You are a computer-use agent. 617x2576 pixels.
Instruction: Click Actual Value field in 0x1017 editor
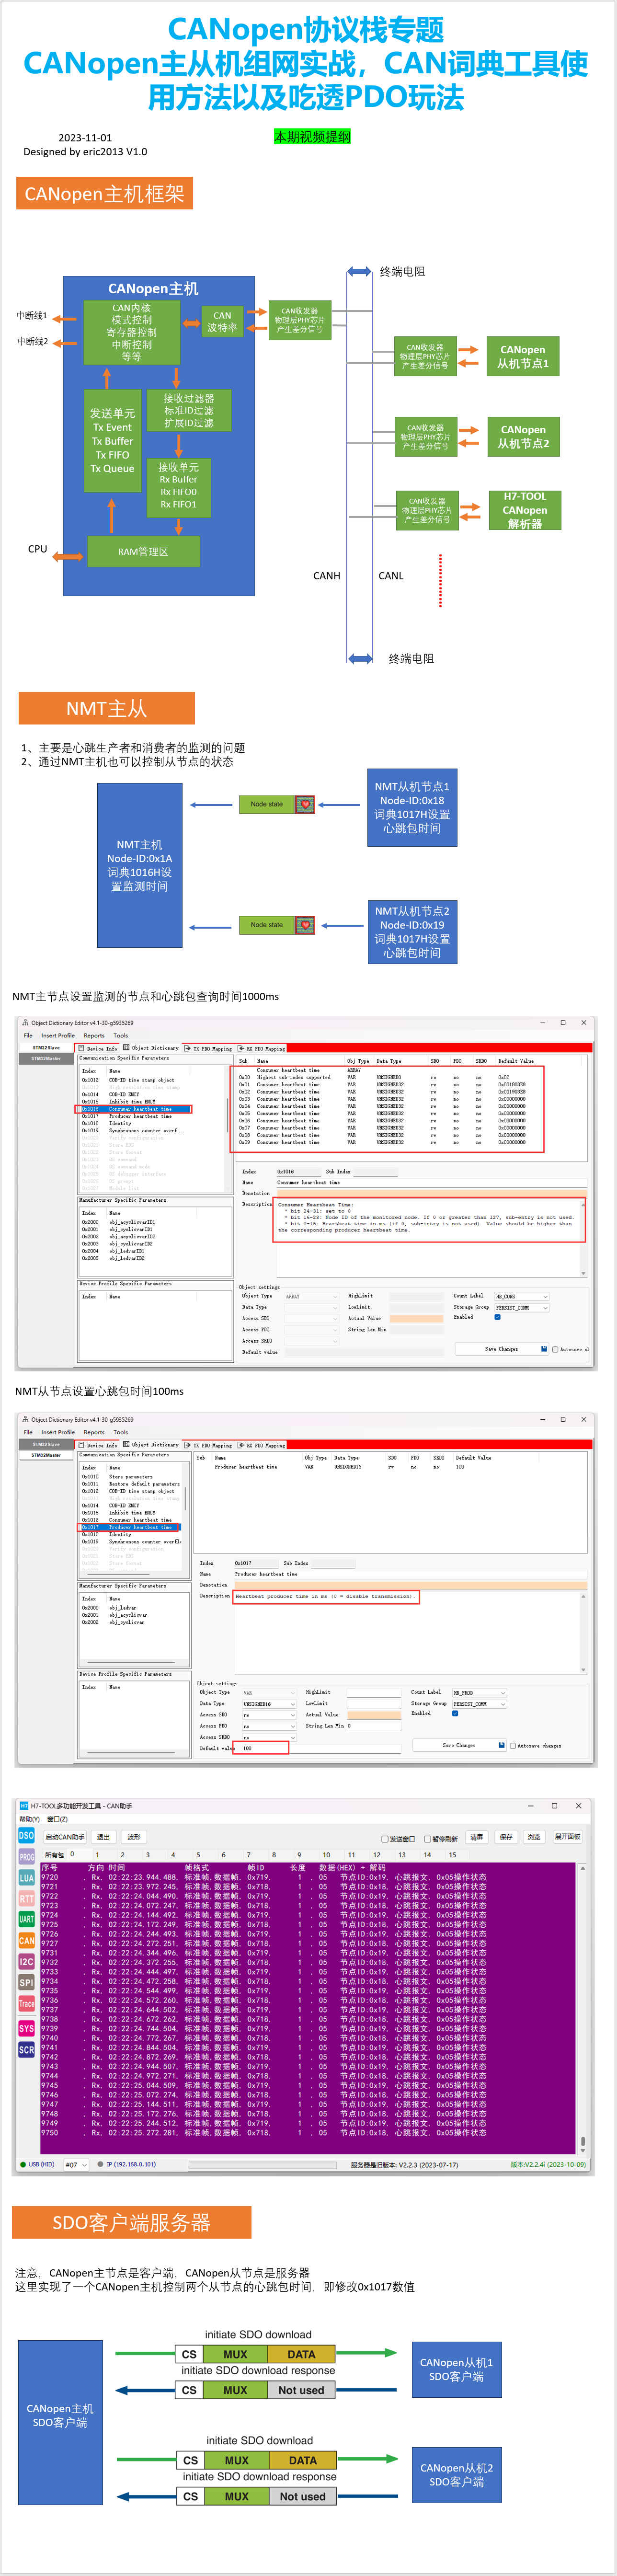(x=374, y=1715)
